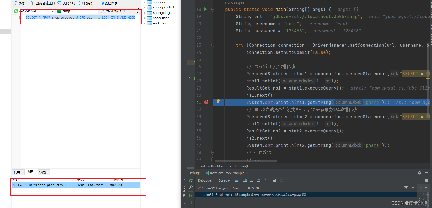Select the undo_log table icon

(x=149, y=23)
